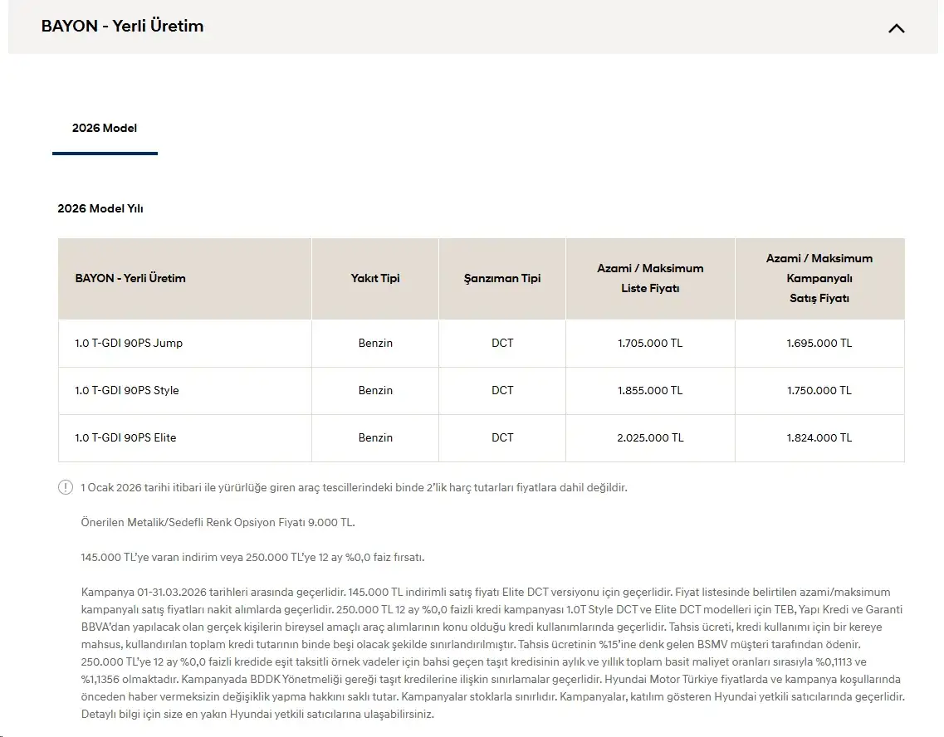Click the 1.705.000 TL list price

tap(650, 343)
